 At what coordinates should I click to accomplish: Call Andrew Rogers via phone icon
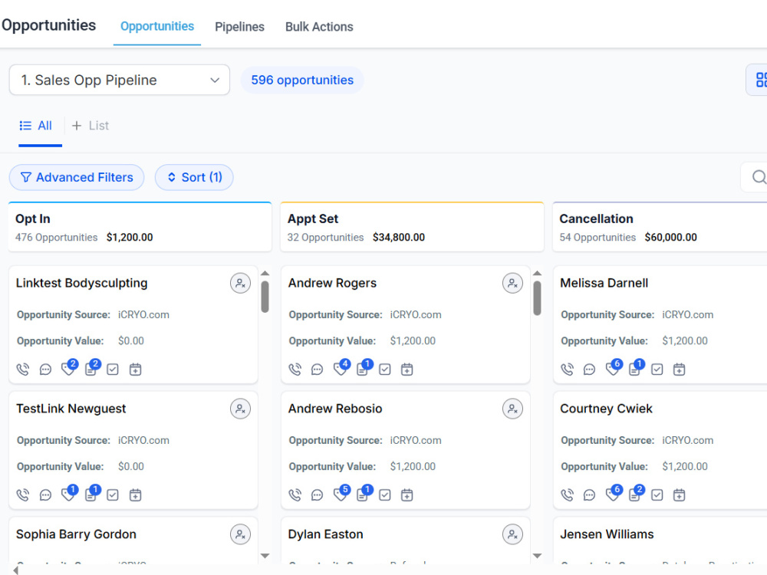(x=295, y=370)
